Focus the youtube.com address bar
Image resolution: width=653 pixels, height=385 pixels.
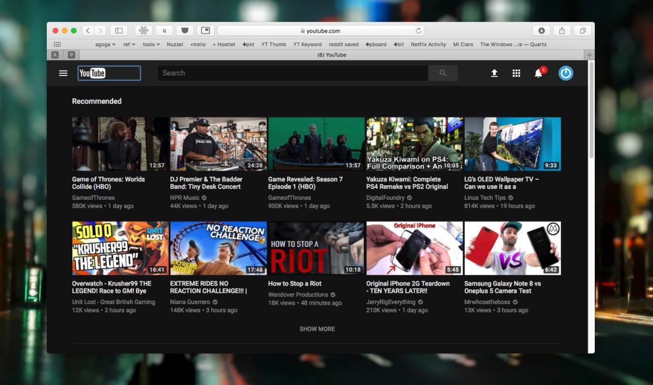pos(321,31)
